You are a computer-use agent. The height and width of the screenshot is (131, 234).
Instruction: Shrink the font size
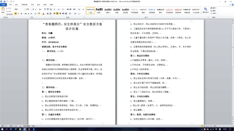pos(36,9)
